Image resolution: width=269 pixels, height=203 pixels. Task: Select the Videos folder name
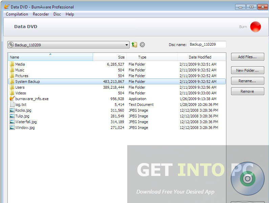(x=21, y=93)
